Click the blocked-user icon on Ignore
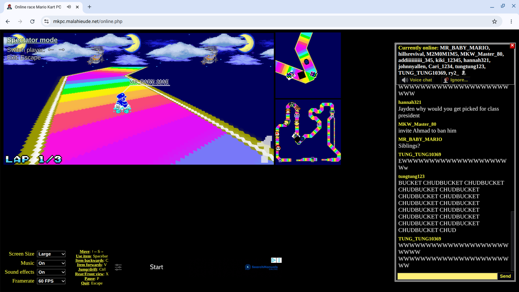Screen dimensions: 519x292 (x=446, y=80)
